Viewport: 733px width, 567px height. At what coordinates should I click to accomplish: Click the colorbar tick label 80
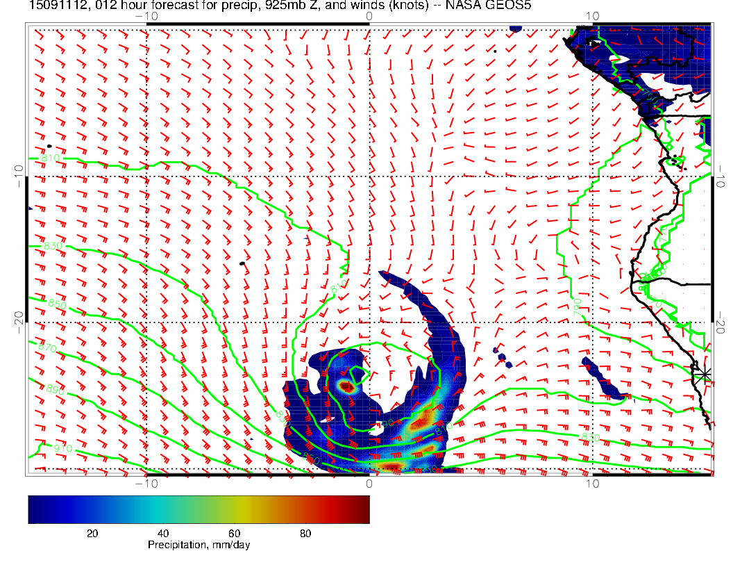(305, 534)
